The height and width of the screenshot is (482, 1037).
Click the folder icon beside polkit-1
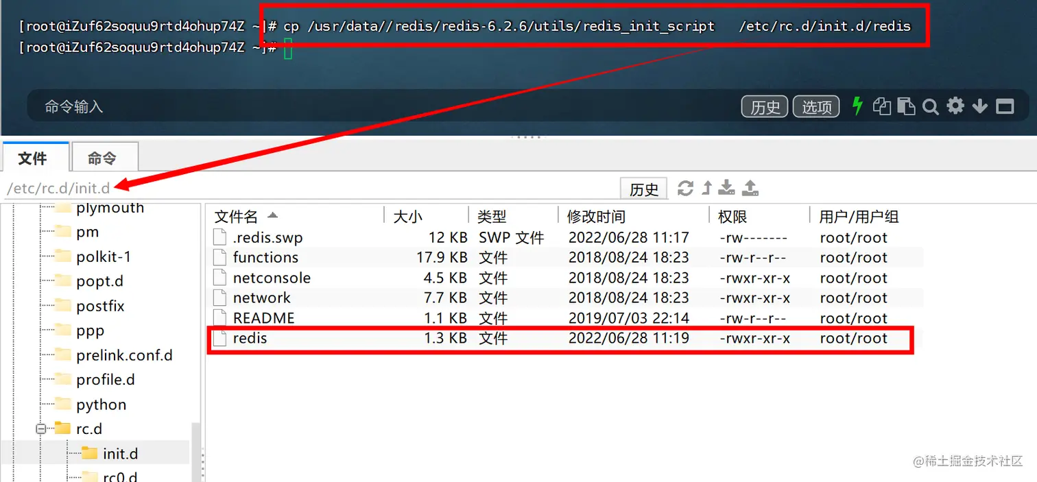point(62,256)
